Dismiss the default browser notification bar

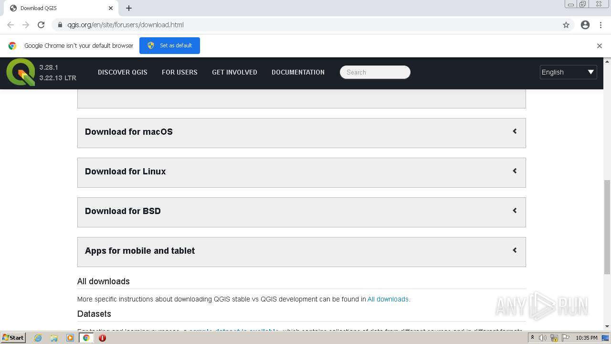pyautogui.click(x=600, y=46)
